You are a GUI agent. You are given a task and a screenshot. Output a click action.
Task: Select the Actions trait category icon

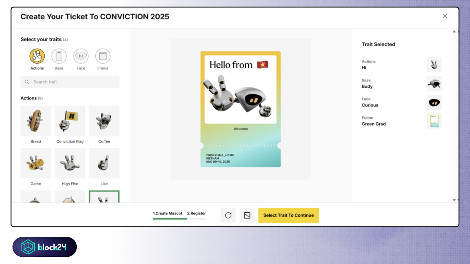pyautogui.click(x=37, y=56)
